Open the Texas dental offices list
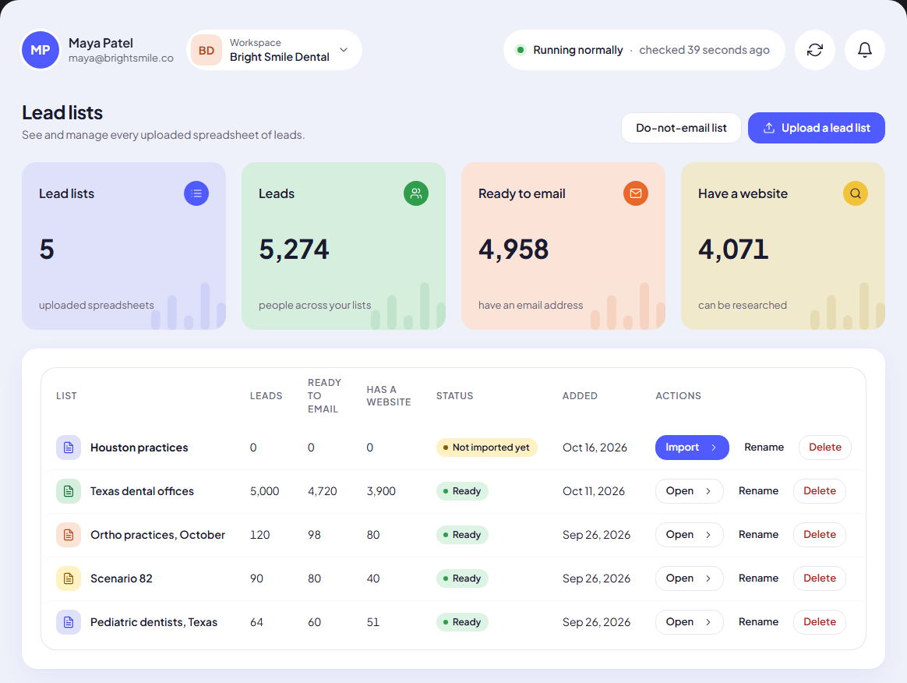Viewport: 907px width, 683px height. [x=689, y=491]
